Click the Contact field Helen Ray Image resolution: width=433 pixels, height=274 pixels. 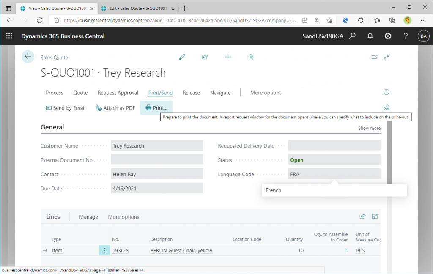click(157, 174)
